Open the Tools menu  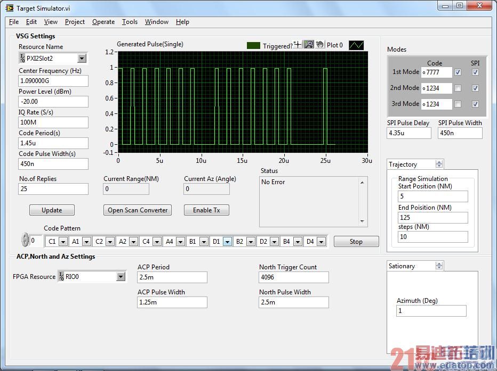tap(130, 22)
